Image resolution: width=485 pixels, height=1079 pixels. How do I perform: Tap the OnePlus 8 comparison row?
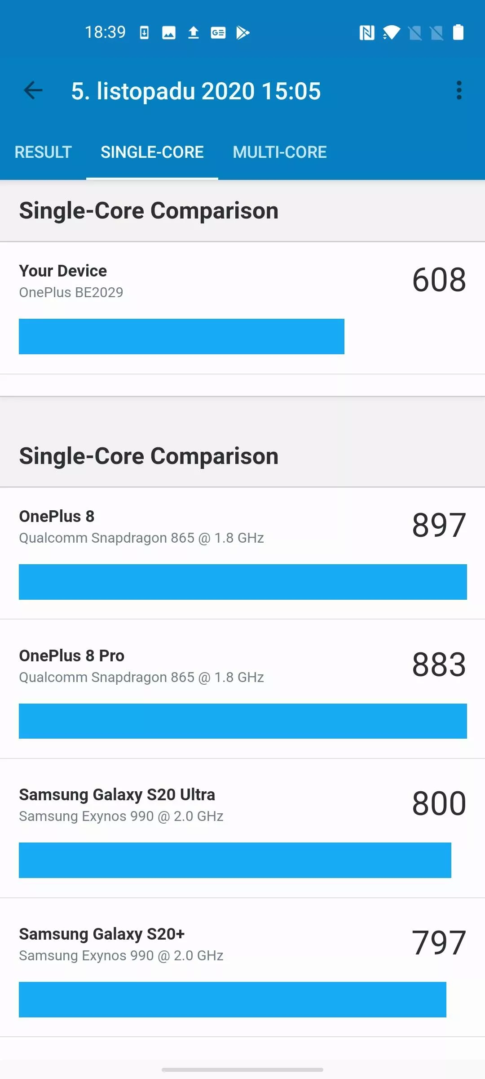tap(242, 553)
